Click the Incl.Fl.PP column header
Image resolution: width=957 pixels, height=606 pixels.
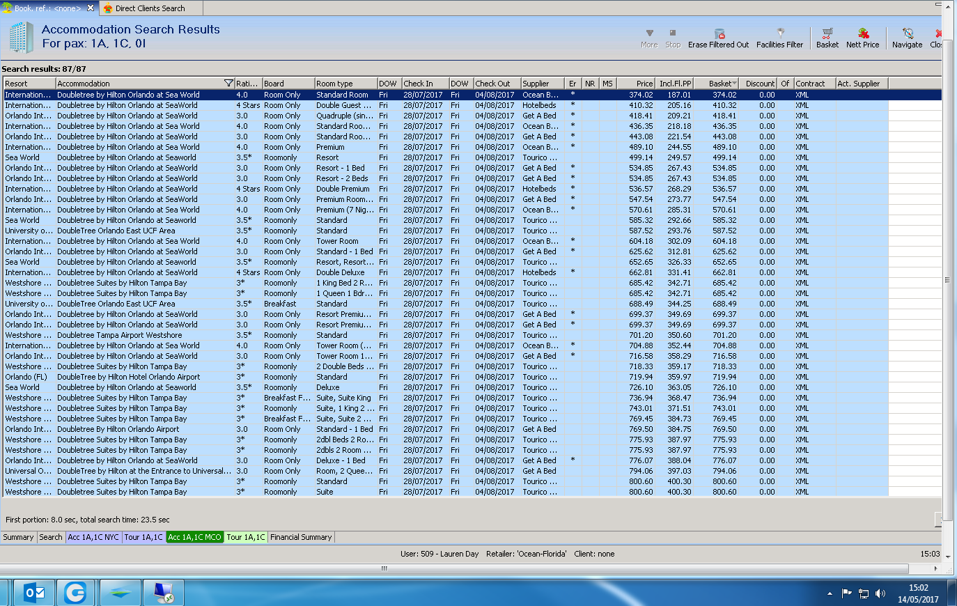[675, 84]
